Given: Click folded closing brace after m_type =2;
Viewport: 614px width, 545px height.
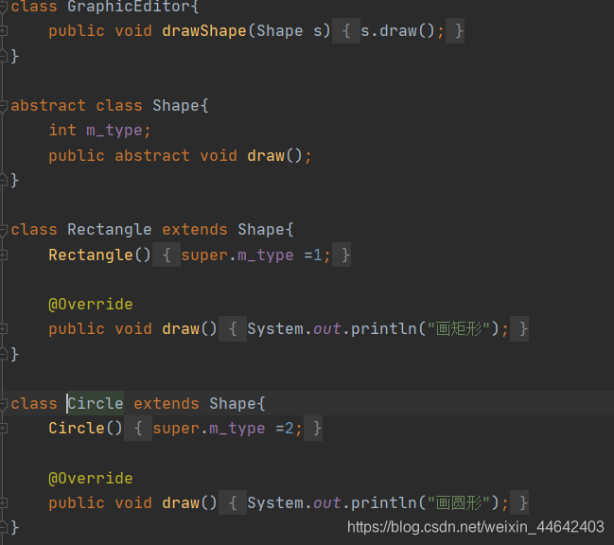Looking at the screenshot, I should (313, 429).
